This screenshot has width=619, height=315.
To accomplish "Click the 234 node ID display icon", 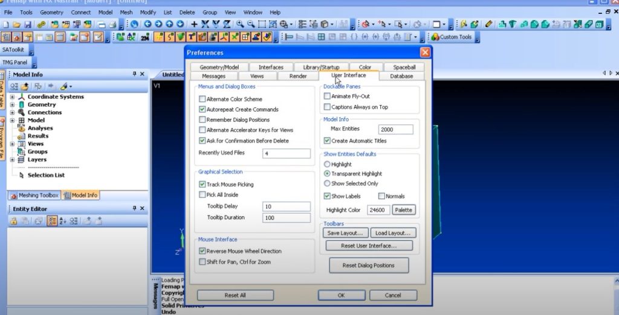I will point(144,37).
